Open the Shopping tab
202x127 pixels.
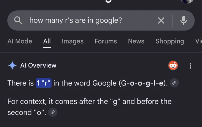tap(170, 42)
